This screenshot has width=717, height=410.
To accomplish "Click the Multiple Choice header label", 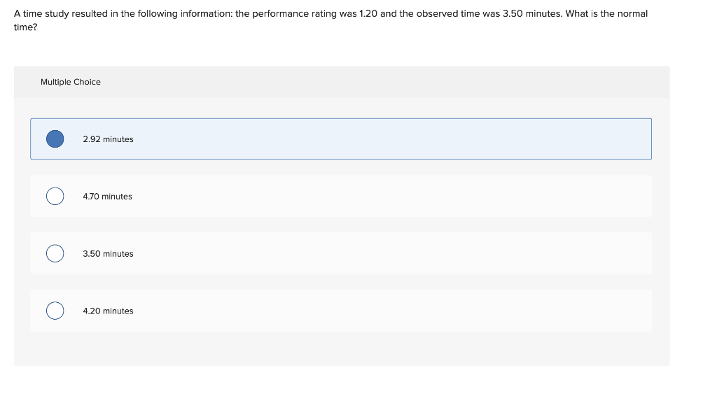I will point(71,82).
